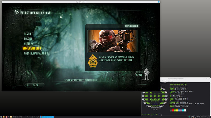This screenshot has height=118, width=211.
Task: Select the Recruit difficulty
Action: point(28,34)
